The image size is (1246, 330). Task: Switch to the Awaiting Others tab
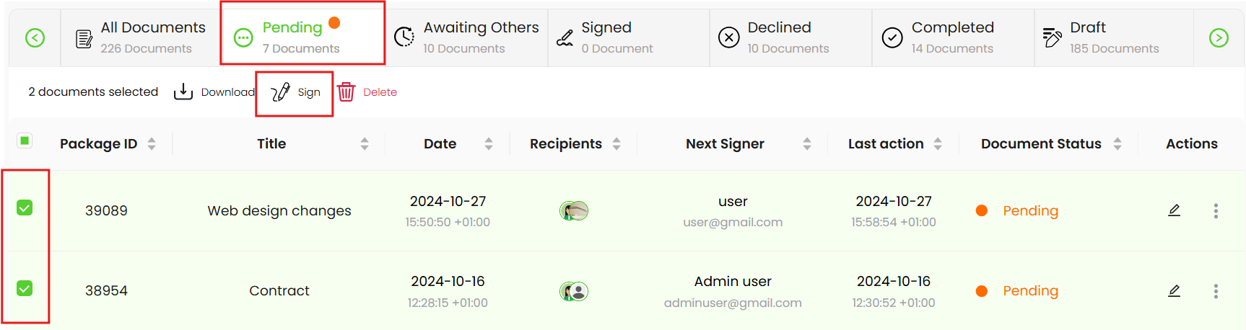(x=467, y=37)
